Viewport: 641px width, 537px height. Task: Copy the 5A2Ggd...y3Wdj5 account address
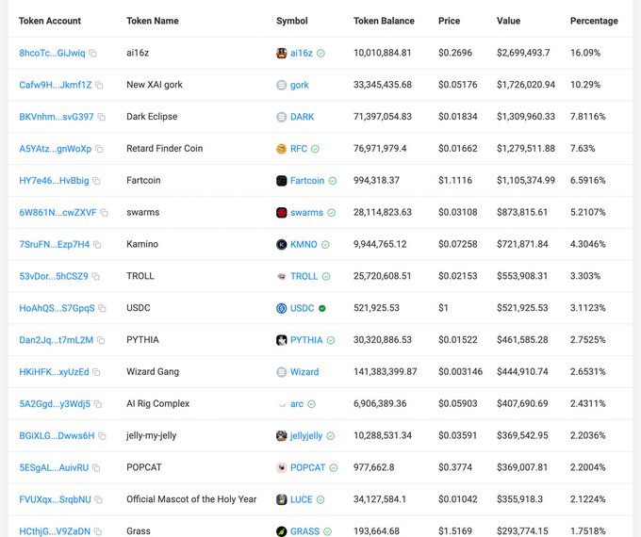(x=99, y=404)
